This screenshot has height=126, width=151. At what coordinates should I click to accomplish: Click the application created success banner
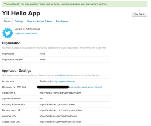tap(75, 4)
